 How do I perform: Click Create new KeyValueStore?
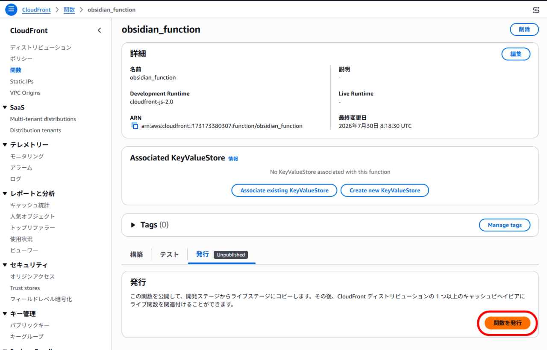pos(385,190)
